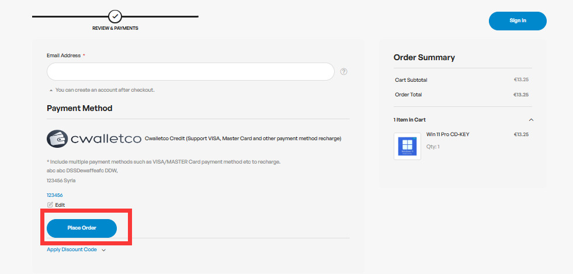The width and height of the screenshot is (573, 274).
Task: Click the Cwalletco wallet logo
Action: click(x=94, y=138)
